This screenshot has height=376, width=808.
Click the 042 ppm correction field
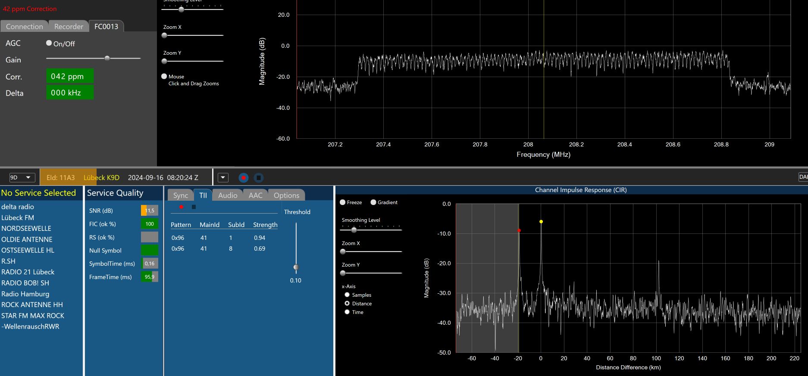pyautogui.click(x=70, y=76)
